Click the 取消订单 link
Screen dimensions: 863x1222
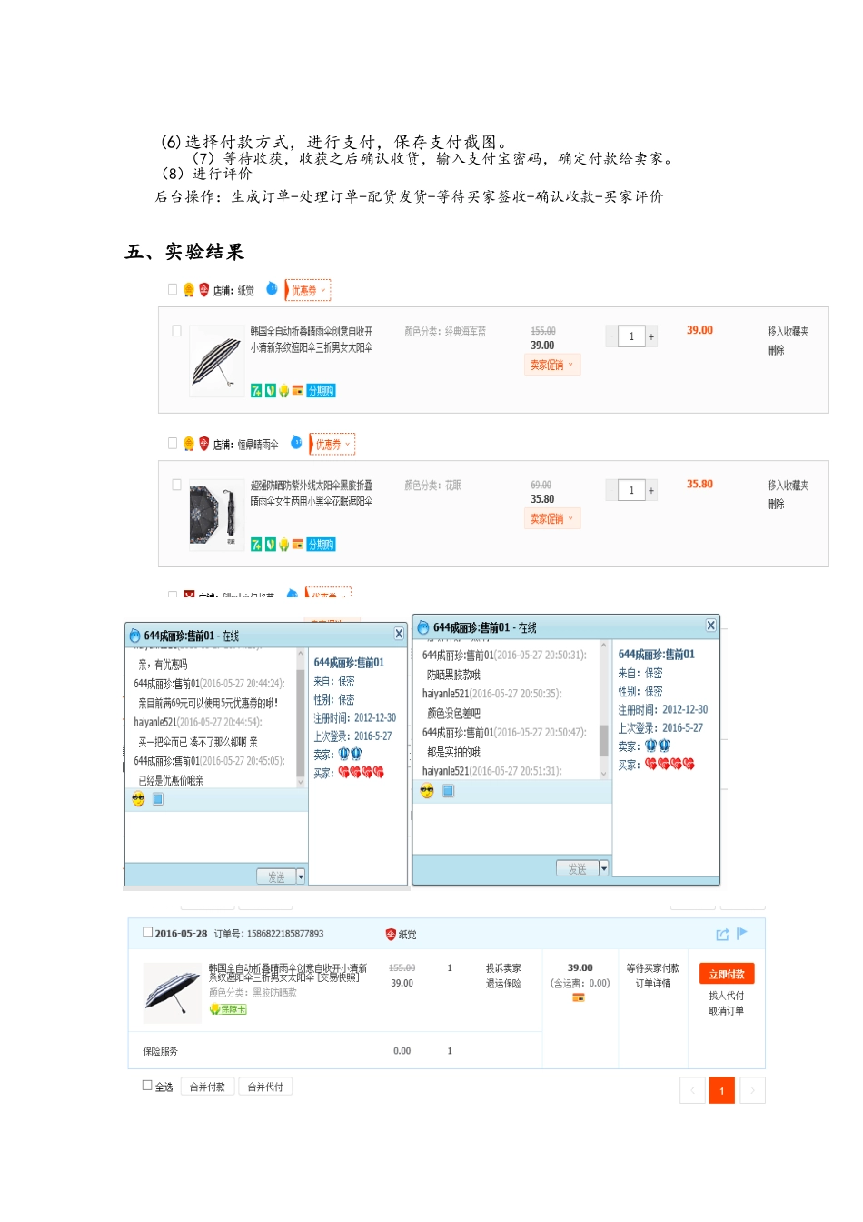[x=727, y=1011]
